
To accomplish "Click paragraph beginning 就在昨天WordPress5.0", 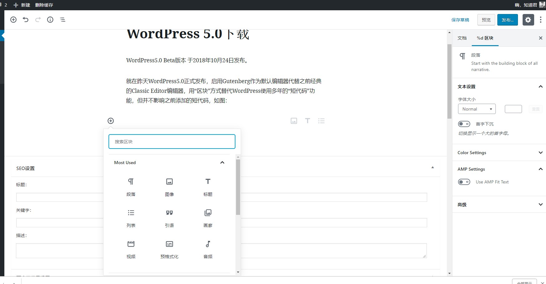I will 224,91.
